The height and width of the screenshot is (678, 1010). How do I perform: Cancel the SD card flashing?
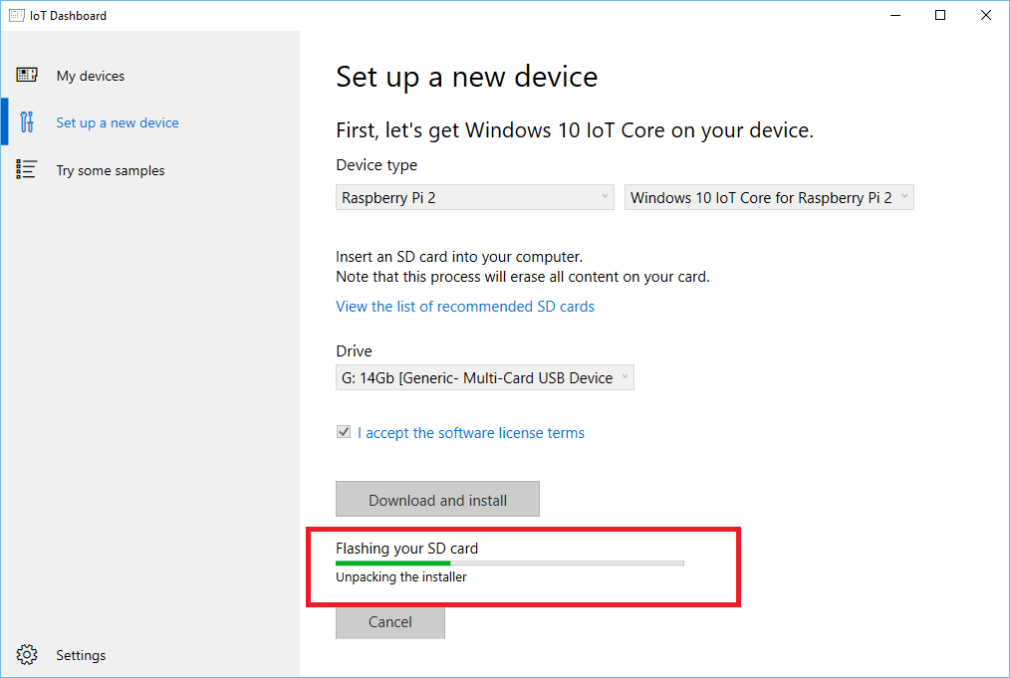(x=389, y=621)
